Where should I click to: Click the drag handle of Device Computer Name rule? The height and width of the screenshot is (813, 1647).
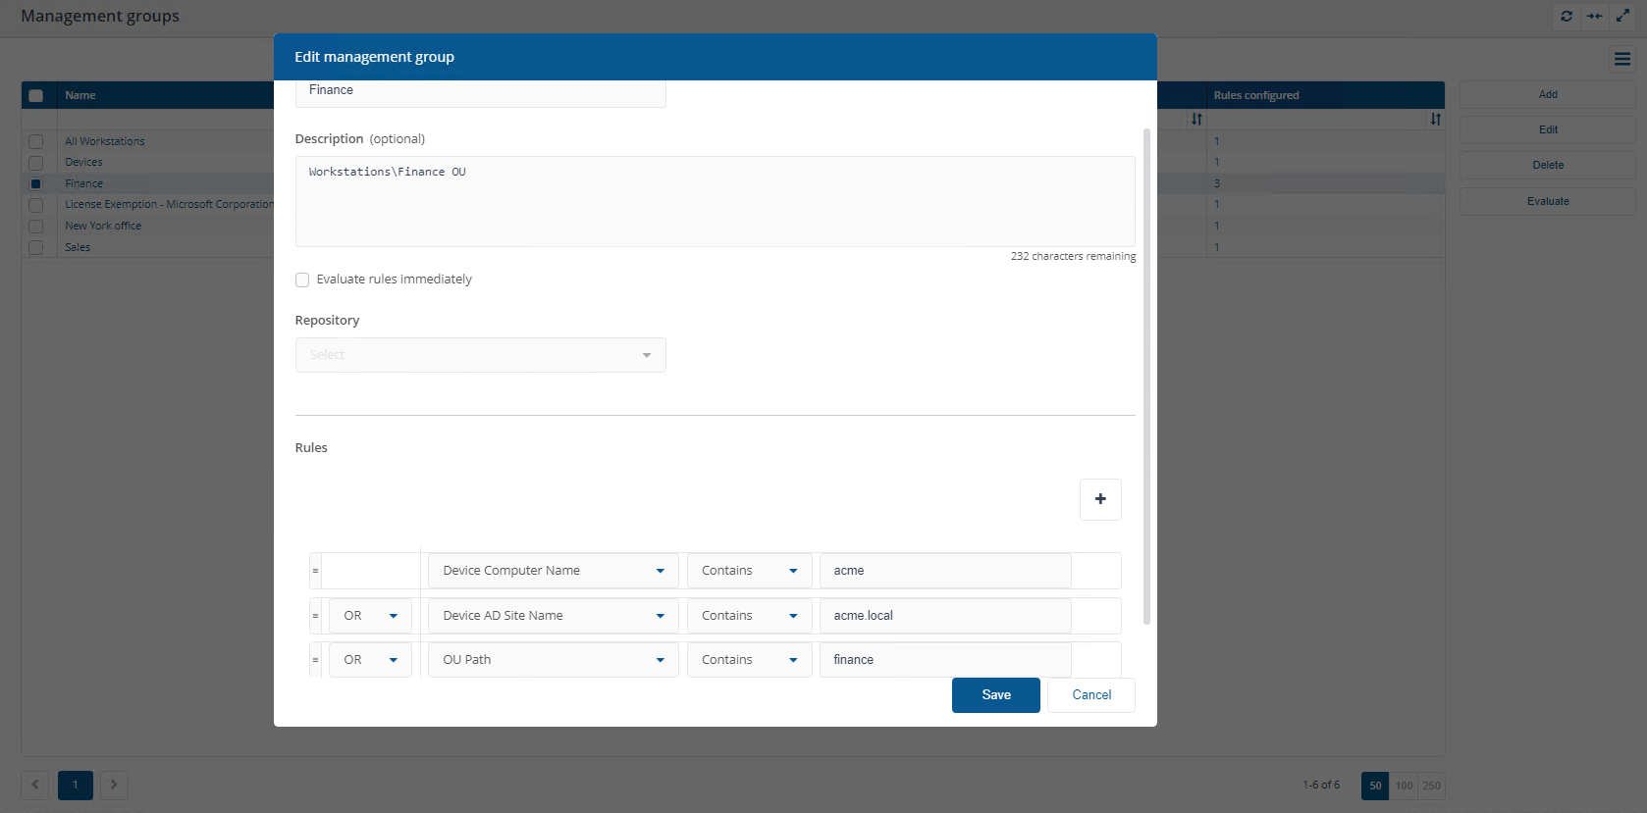click(x=315, y=571)
